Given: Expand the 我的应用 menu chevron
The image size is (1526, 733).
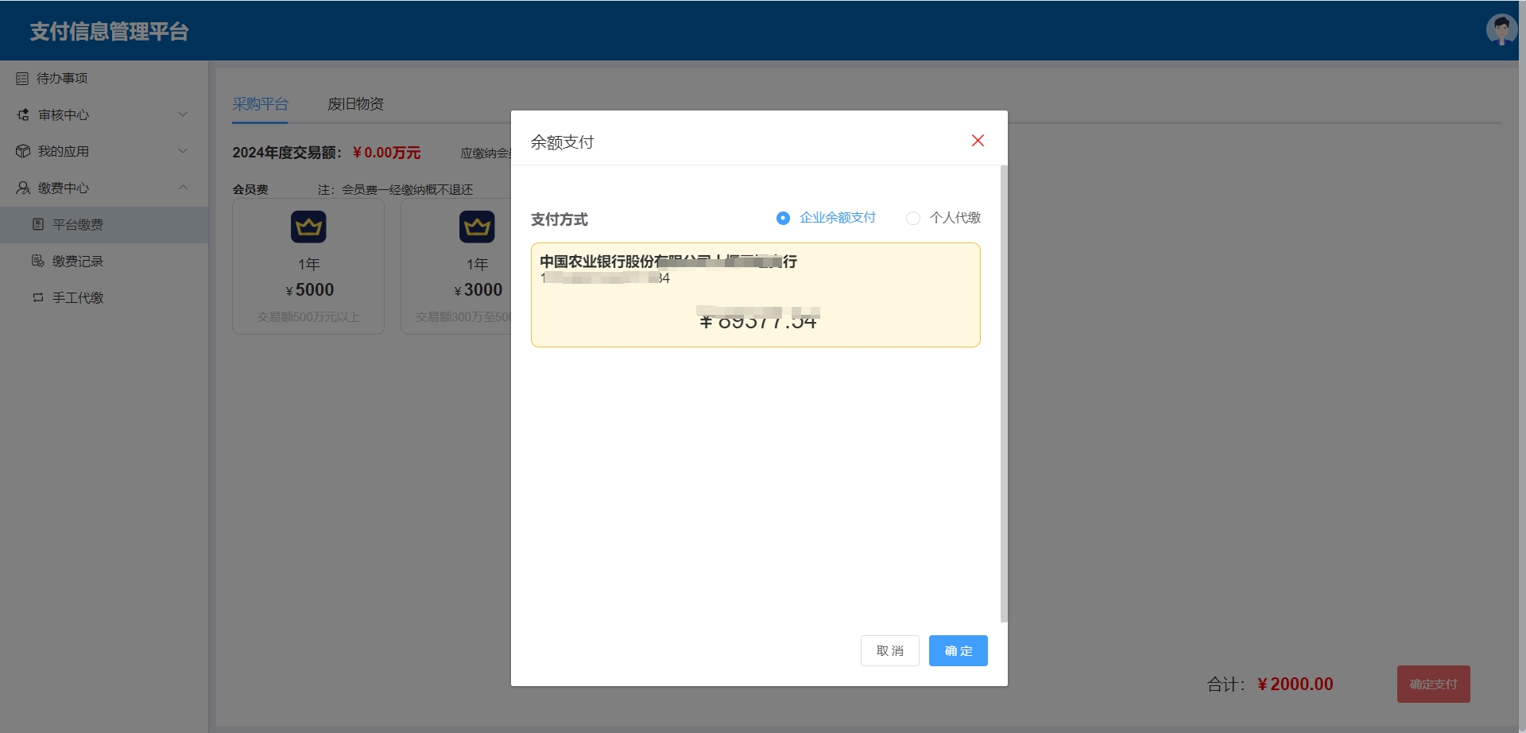Looking at the screenshot, I should tap(183, 152).
